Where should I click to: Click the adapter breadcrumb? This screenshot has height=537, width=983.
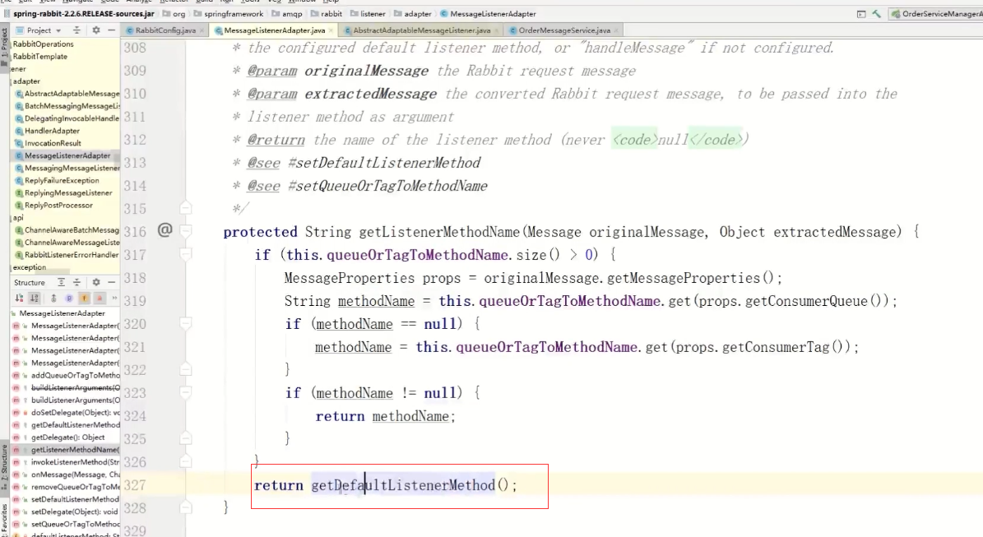pyautogui.click(x=412, y=14)
